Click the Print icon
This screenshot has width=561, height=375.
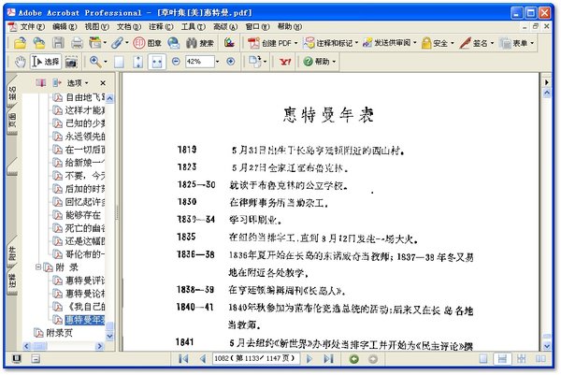(77, 43)
